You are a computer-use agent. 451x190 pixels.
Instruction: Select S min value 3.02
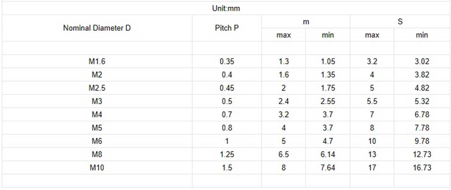tap(422, 62)
